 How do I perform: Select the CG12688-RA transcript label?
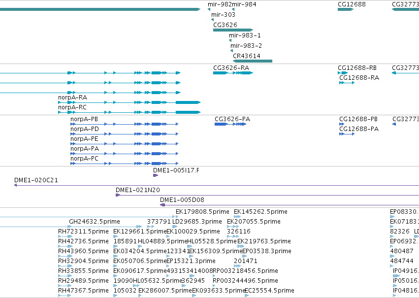(359, 78)
